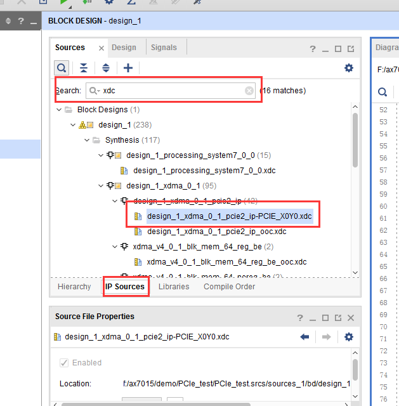
Task: Click the Sources tree vertical scrollbar
Action: 355,140
